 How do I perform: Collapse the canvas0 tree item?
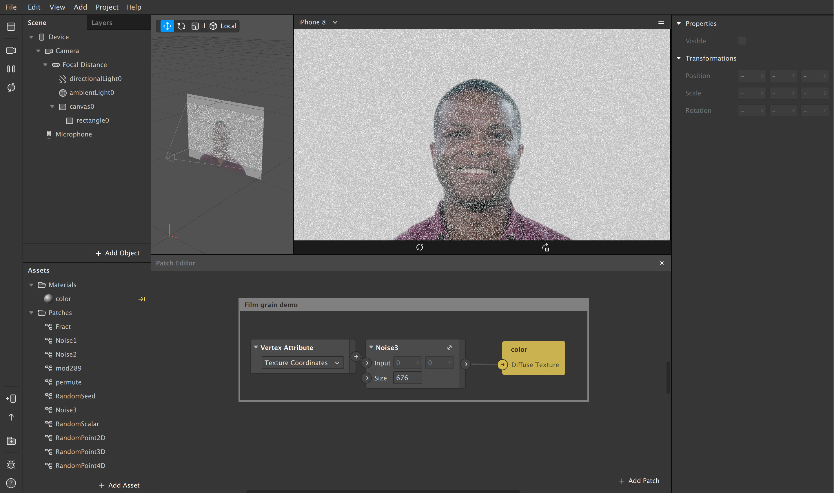tap(52, 107)
